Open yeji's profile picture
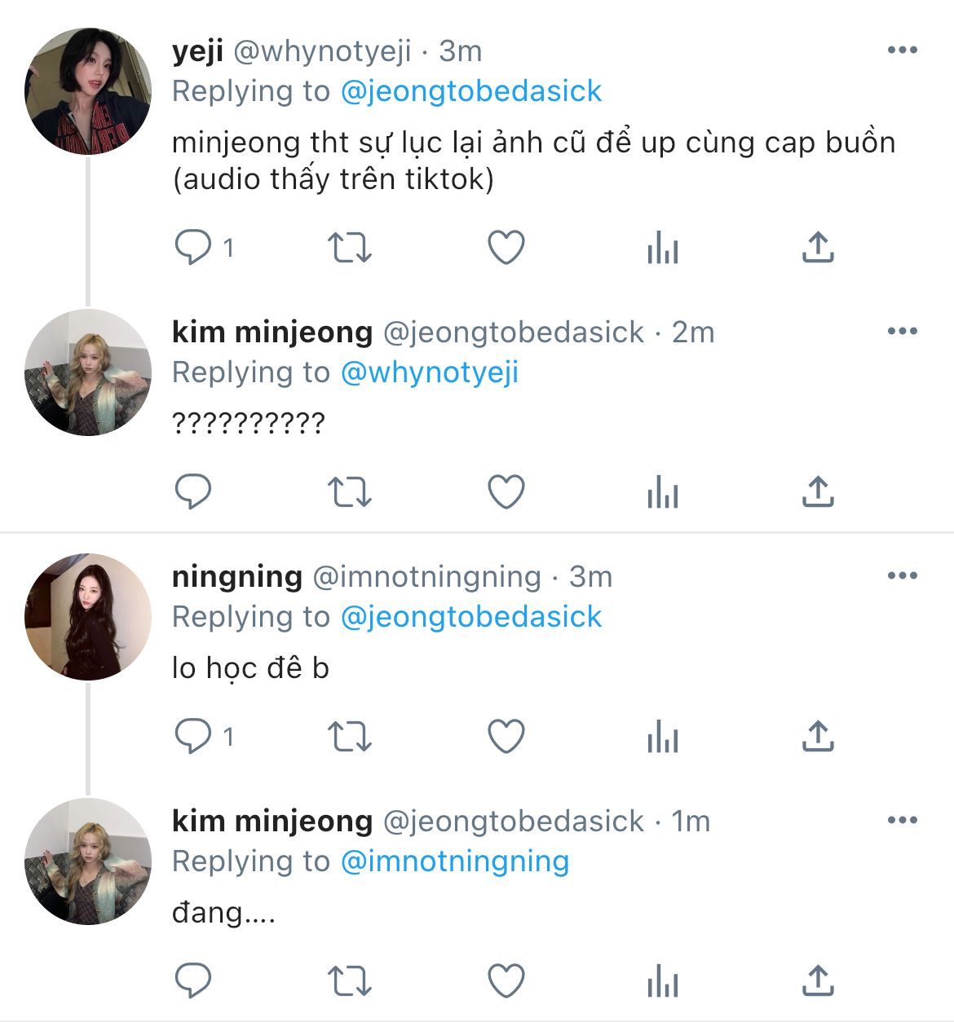Viewport: 954px width, 1022px height. coord(88,91)
